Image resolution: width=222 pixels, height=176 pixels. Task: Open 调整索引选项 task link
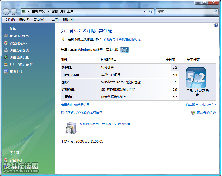click(x=19, y=50)
